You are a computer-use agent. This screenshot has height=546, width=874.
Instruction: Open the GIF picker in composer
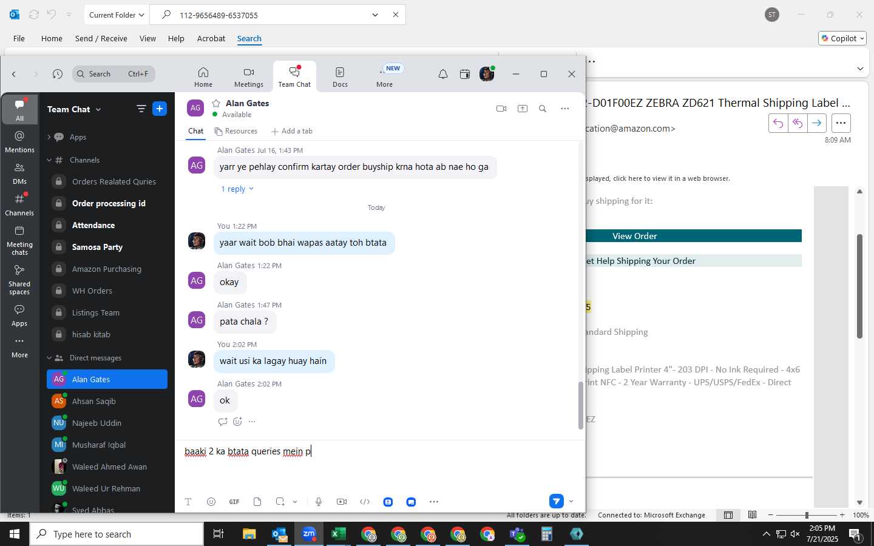point(234,502)
